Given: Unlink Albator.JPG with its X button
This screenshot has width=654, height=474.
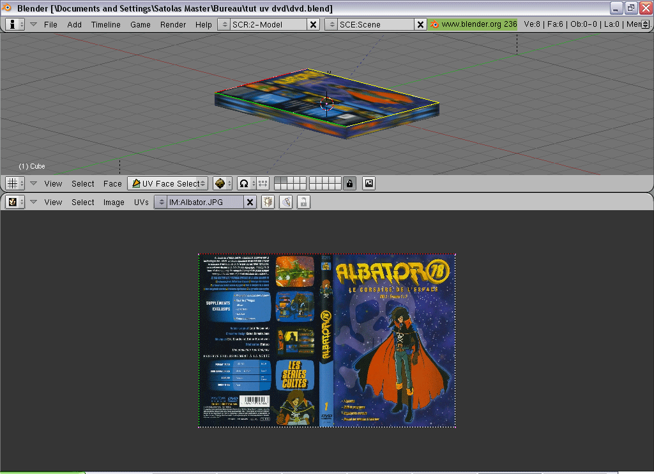Looking at the screenshot, I should click(x=250, y=203).
